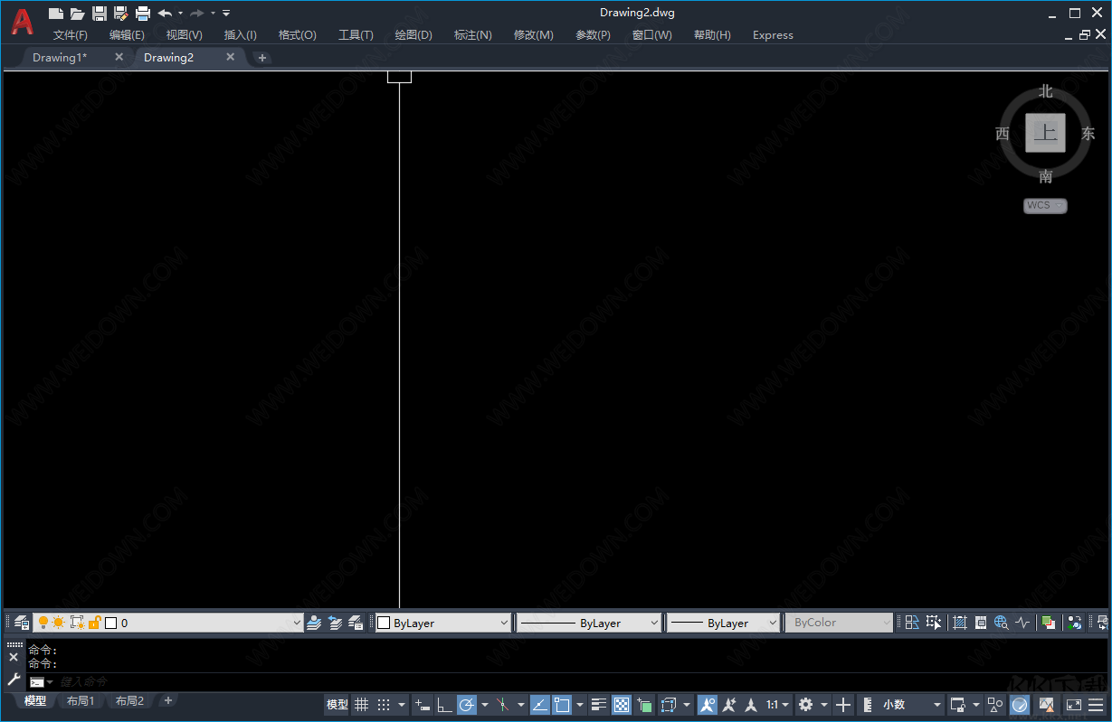
Task: Open the Layer Properties Manager icon
Action: click(21, 622)
